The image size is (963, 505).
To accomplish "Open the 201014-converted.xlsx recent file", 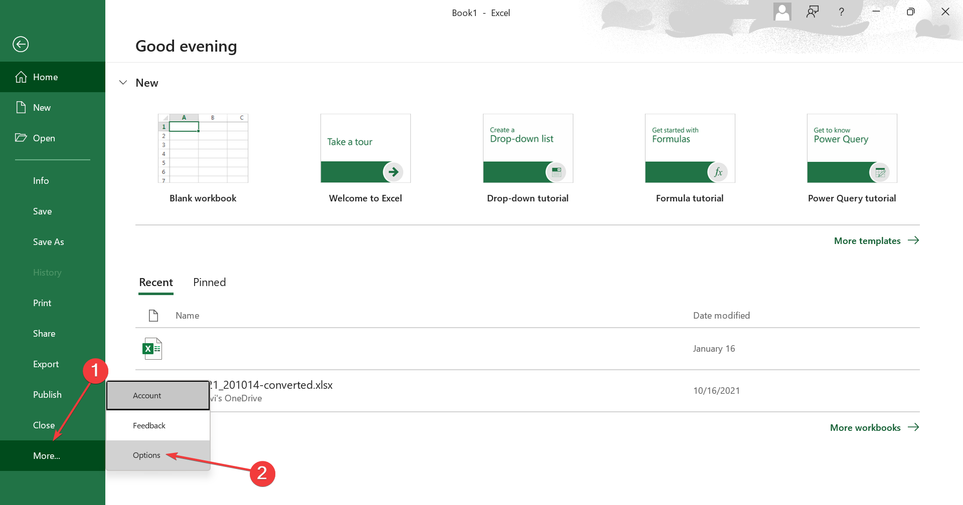I will click(528, 391).
